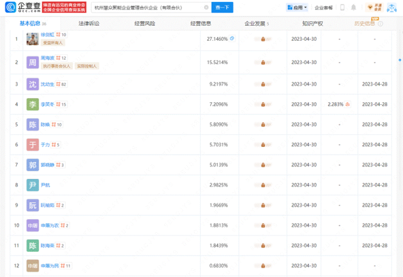
Task: Open shareholder 于力 name link
Action: pyautogui.click(x=45, y=144)
